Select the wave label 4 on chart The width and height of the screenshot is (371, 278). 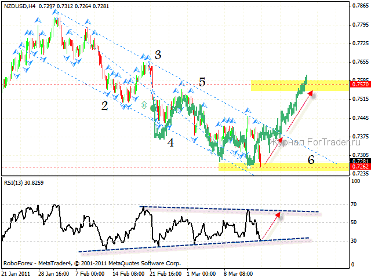[171, 141]
